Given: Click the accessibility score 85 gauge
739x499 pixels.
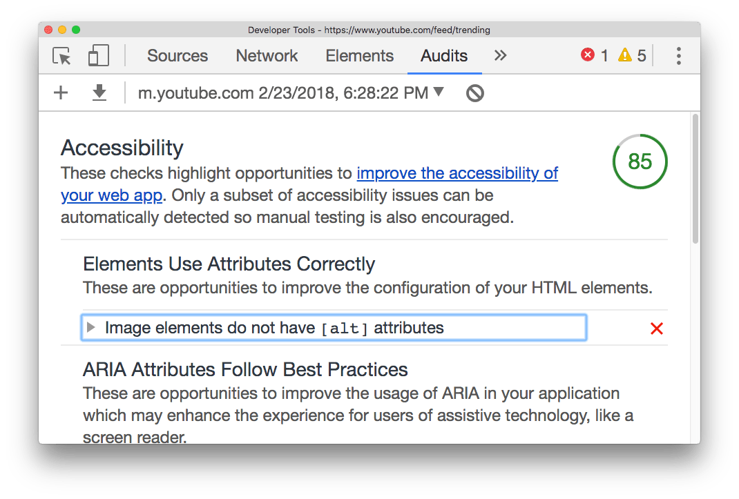Looking at the screenshot, I should (x=640, y=162).
